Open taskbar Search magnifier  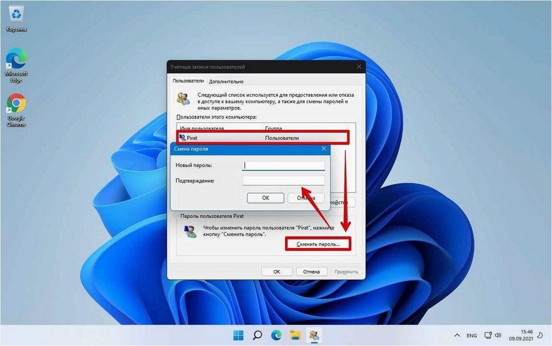(258, 334)
